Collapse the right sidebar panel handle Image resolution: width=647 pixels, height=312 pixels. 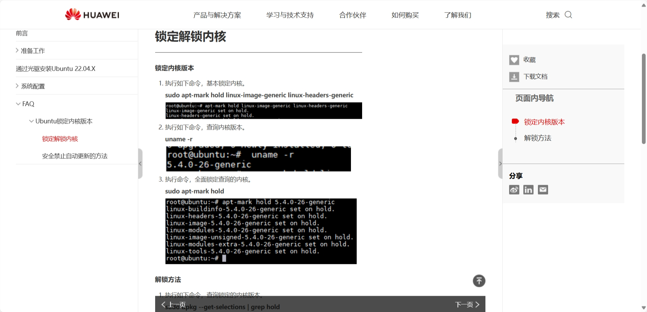tap(500, 164)
